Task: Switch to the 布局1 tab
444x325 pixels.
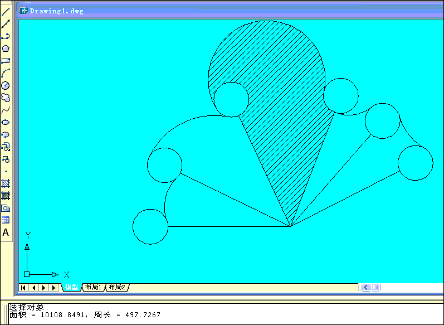Action: (x=94, y=287)
